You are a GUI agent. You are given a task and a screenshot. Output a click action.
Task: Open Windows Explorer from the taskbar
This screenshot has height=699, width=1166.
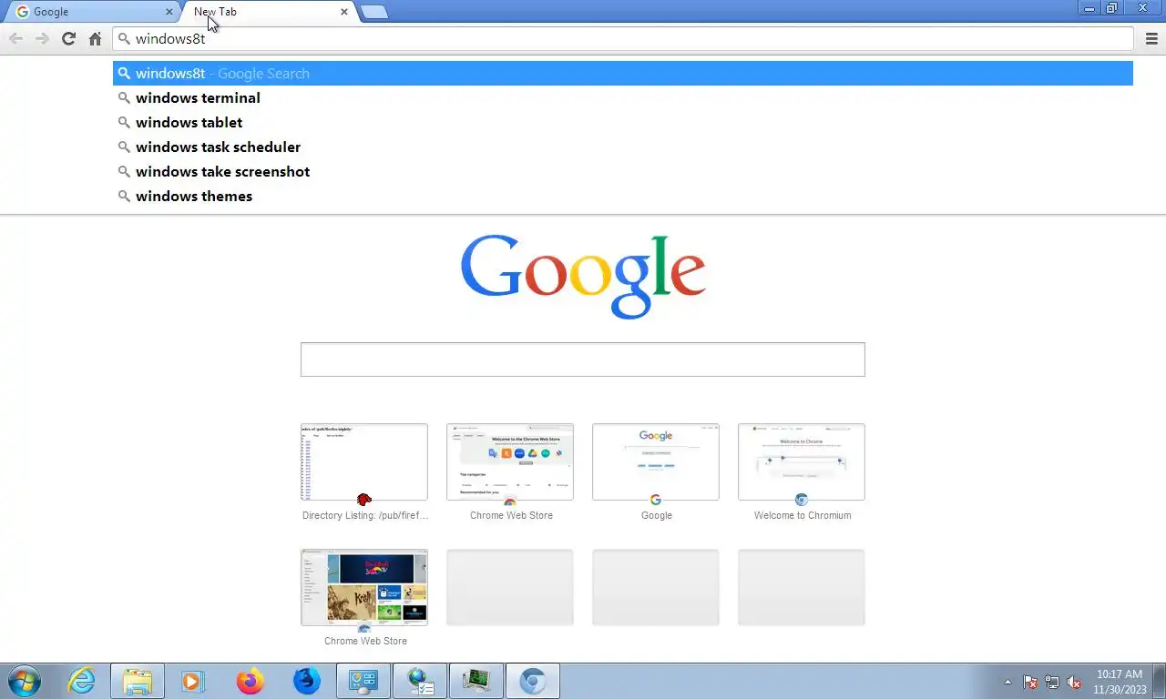click(x=138, y=681)
